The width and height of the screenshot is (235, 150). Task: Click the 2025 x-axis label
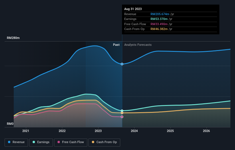tap(170, 131)
